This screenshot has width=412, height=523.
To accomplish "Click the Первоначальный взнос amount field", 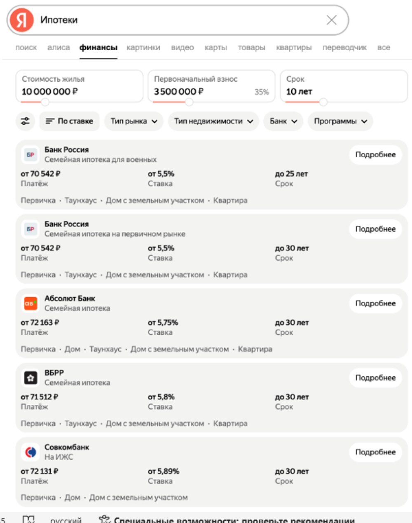I will [179, 91].
